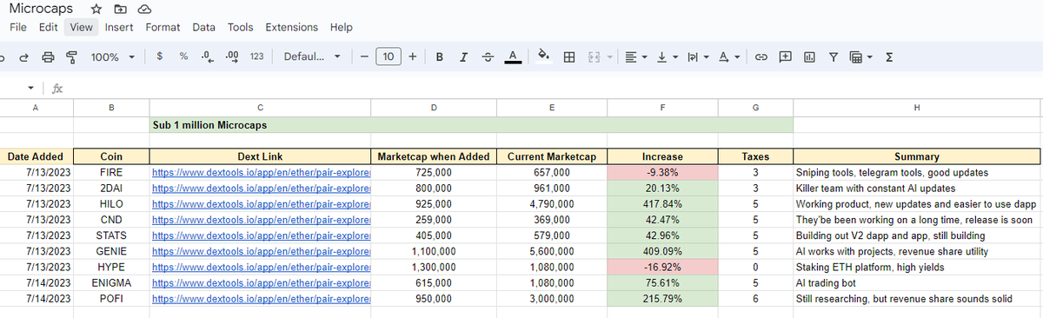Open functions sigma icon
This screenshot has height=318, width=1043.
(888, 56)
